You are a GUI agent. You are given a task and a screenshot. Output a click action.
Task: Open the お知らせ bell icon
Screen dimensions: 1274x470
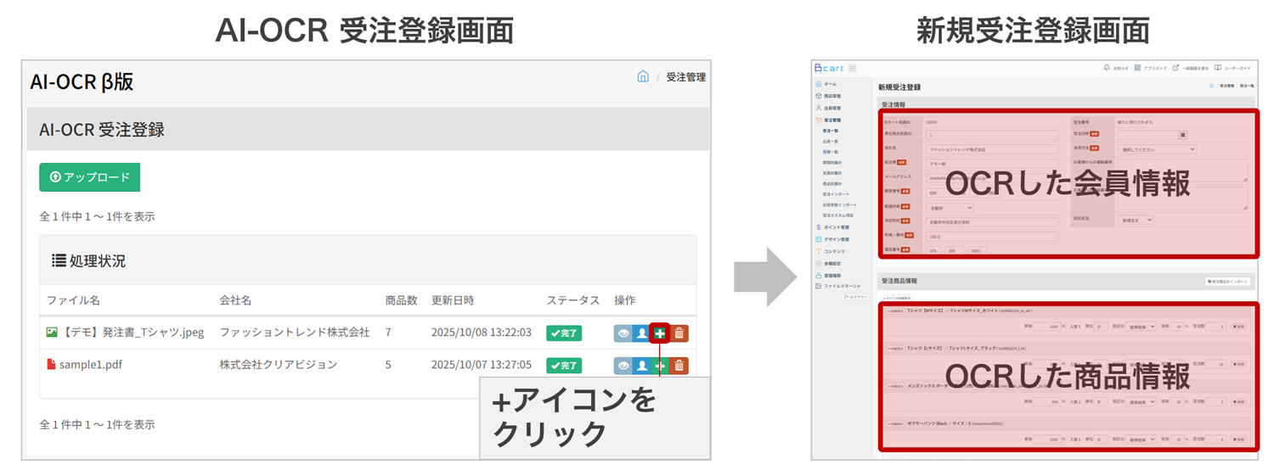pyautogui.click(x=1107, y=68)
